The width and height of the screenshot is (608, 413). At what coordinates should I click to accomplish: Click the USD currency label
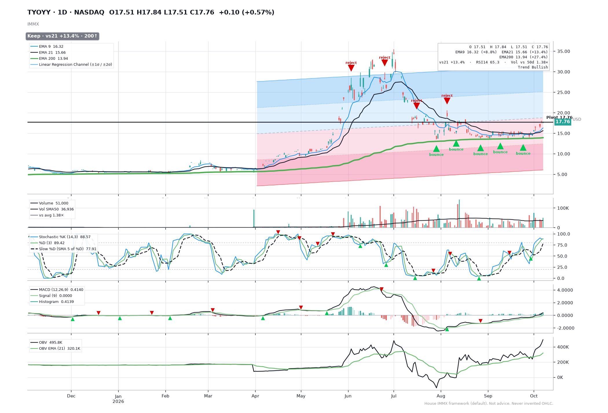(x=577, y=119)
